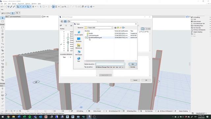Select the Ruuklii folder in the file list
This screenshot has height=119, width=211.
click(91, 33)
